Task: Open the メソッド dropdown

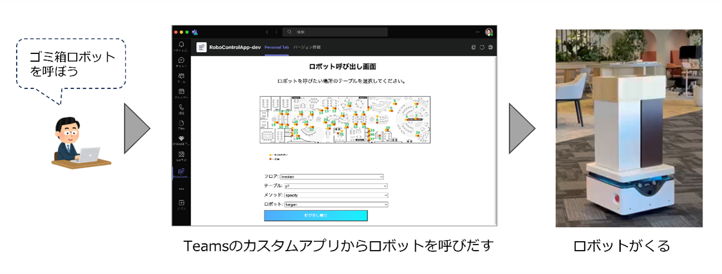Action: click(x=336, y=195)
